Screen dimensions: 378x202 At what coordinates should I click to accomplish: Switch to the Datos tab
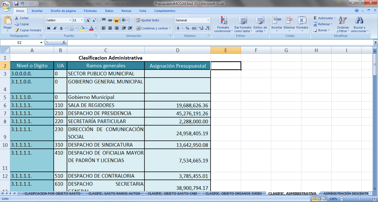pyautogui.click(x=109, y=11)
